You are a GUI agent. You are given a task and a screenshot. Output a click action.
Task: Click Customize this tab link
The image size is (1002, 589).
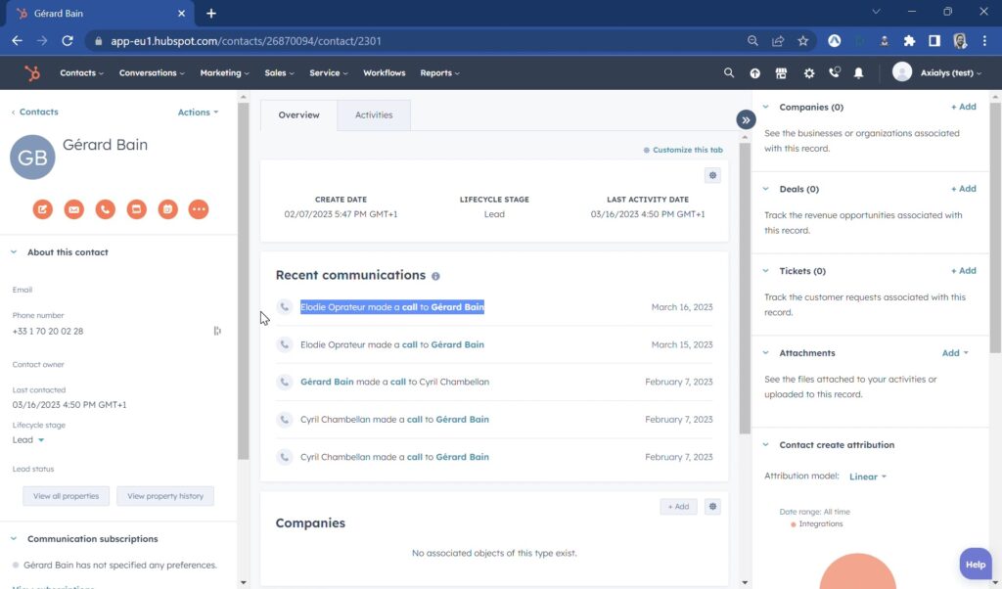click(683, 150)
